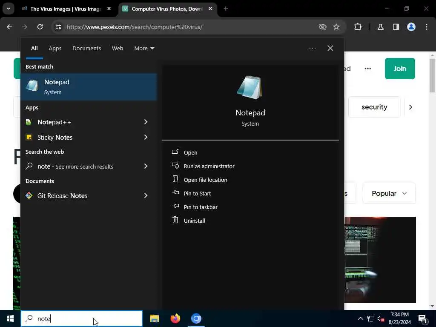Open search panel options ellipsis

(x=312, y=49)
